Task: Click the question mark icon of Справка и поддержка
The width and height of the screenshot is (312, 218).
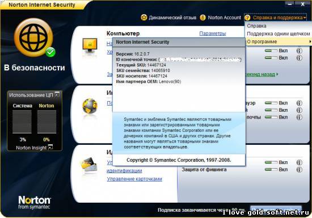Action: tap(247, 18)
